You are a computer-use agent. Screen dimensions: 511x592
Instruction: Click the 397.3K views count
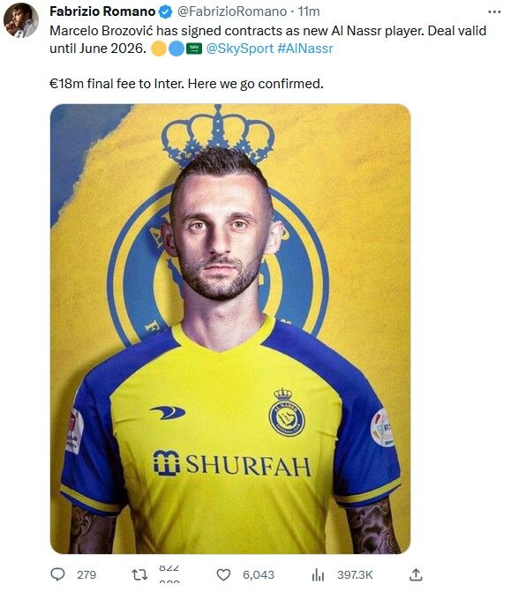(355, 574)
